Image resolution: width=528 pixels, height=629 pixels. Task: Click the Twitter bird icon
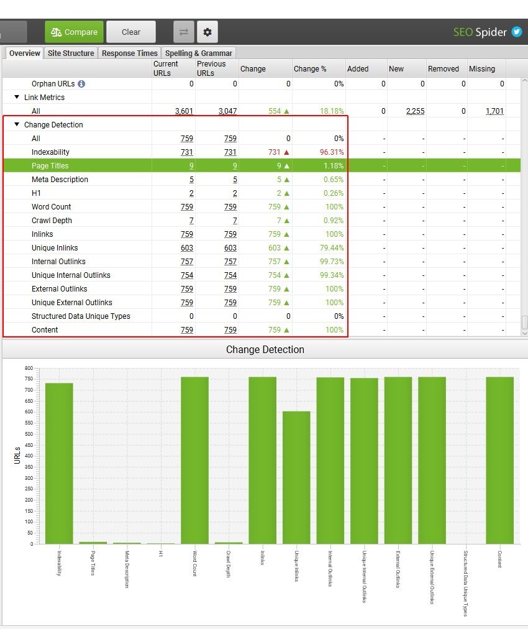[x=516, y=32]
